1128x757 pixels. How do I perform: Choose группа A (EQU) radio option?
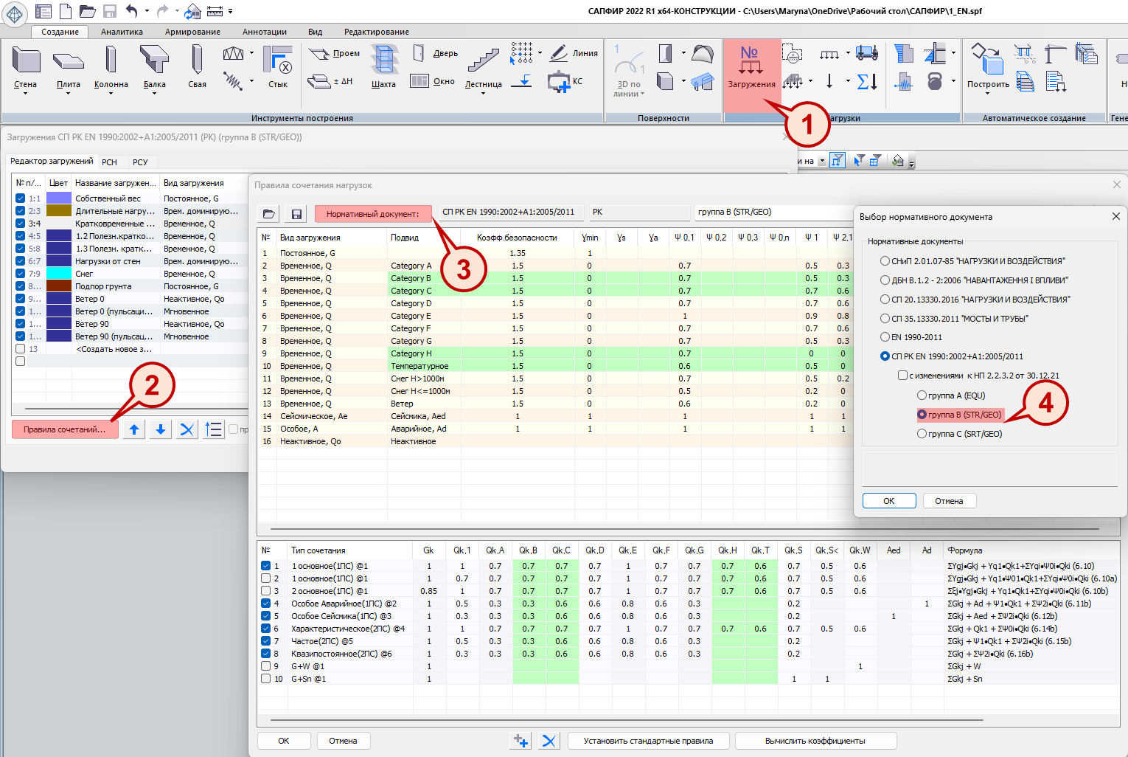(922, 395)
